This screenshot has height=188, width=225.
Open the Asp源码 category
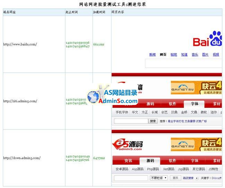click(138, 169)
